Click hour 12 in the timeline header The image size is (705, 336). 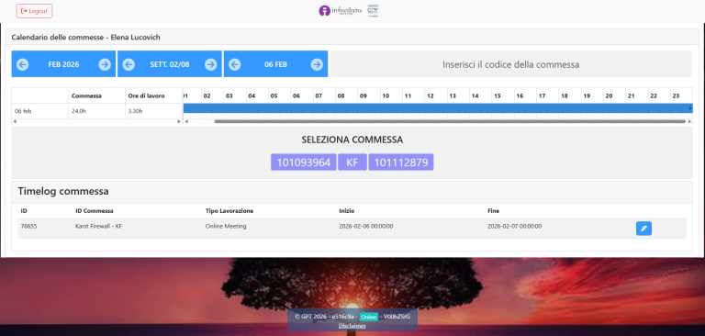click(x=431, y=95)
